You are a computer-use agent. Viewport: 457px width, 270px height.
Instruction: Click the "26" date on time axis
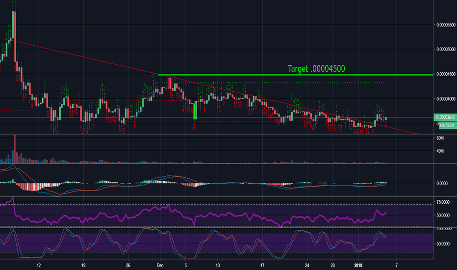[x=128, y=265]
